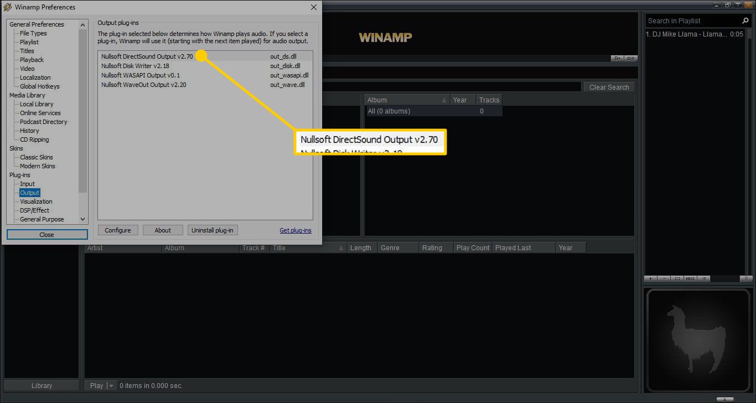Click the preferences tree scroll-down arrow
The image size is (756, 403).
click(x=83, y=219)
